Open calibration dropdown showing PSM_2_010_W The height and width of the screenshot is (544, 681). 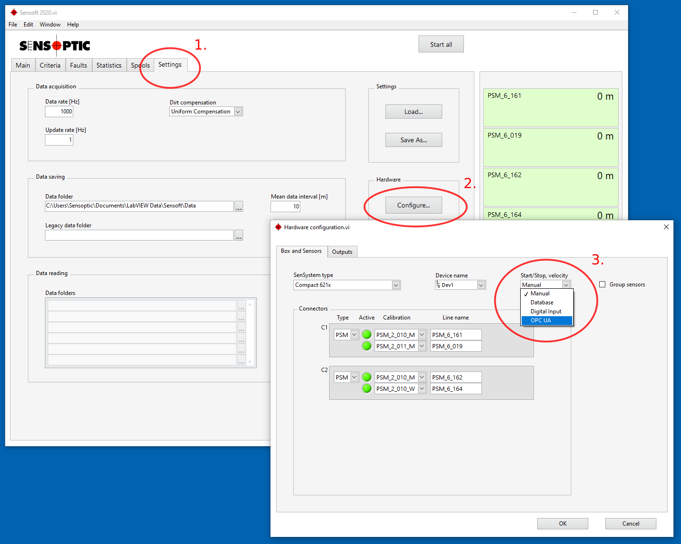(x=422, y=389)
